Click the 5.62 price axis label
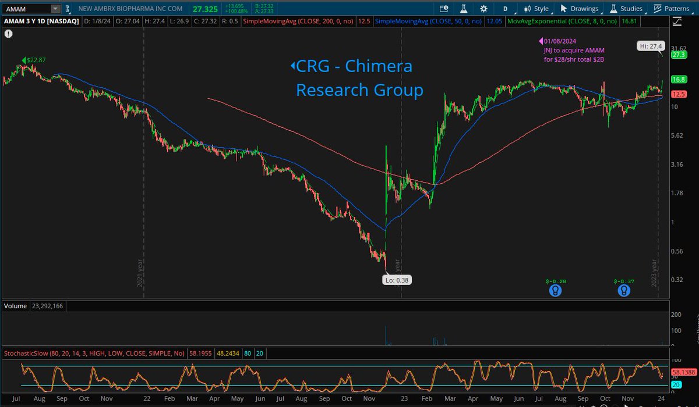Viewport: 699px width, 407px height. click(677, 135)
